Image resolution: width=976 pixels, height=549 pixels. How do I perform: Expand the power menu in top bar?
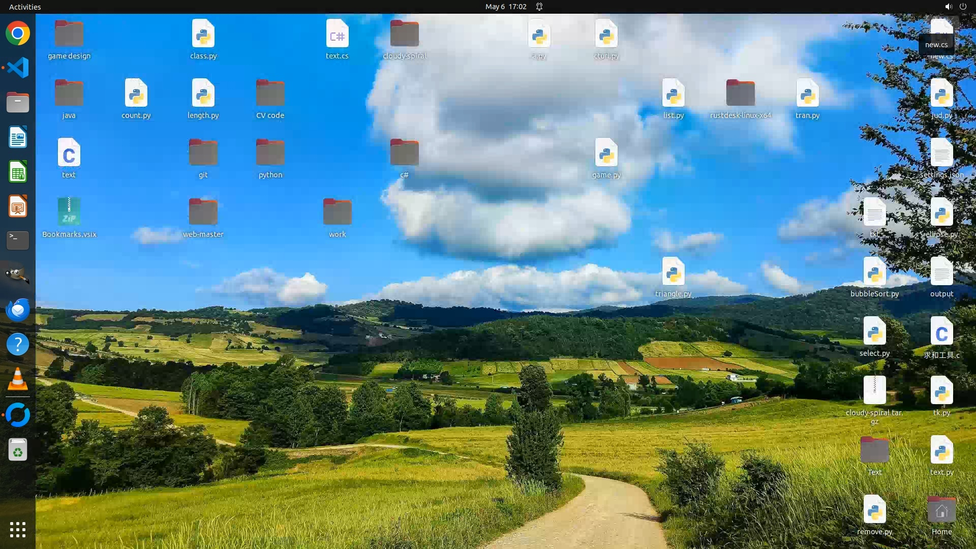click(963, 7)
